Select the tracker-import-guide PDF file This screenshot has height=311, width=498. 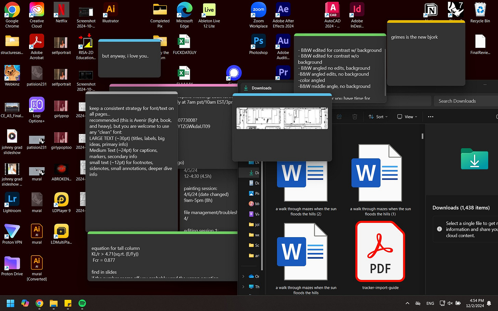click(x=380, y=256)
